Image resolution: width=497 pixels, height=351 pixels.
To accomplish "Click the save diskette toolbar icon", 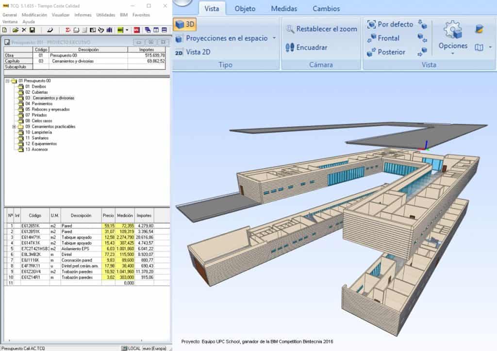I will point(32,30).
